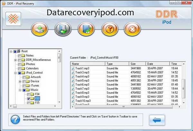Click the file list horizontal scrollbar thumb
Viewport: 193px width, 131px height.
pyautogui.click(x=124, y=107)
